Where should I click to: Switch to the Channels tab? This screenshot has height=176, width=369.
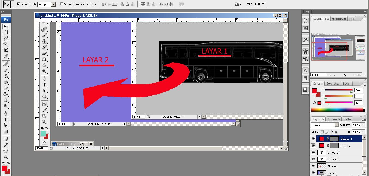click(334, 119)
